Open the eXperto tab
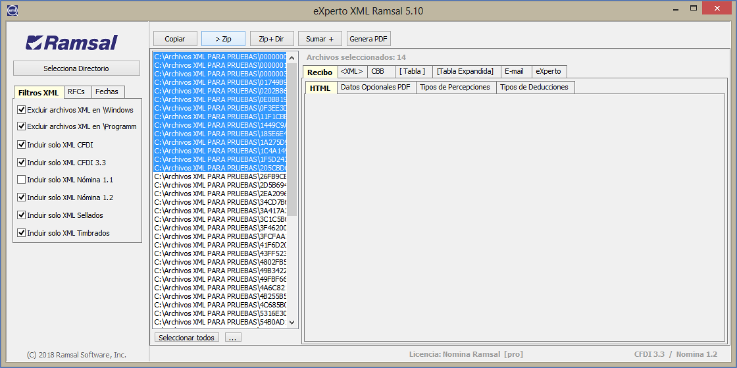Image resolution: width=737 pixels, height=368 pixels. (x=549, y=72)
